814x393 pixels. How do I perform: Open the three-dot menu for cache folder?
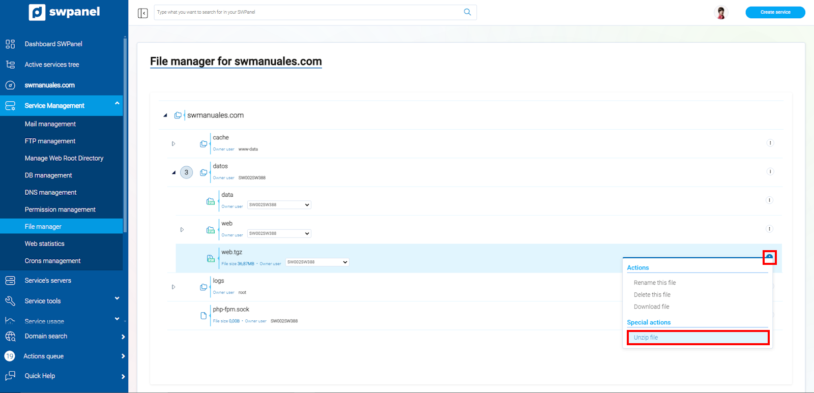click(x=770, y=143)
